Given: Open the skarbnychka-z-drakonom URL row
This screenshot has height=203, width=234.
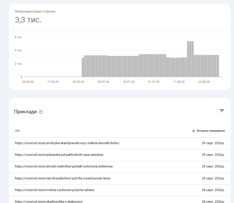Looking at the screenshot, I should [x=120, y=200].
